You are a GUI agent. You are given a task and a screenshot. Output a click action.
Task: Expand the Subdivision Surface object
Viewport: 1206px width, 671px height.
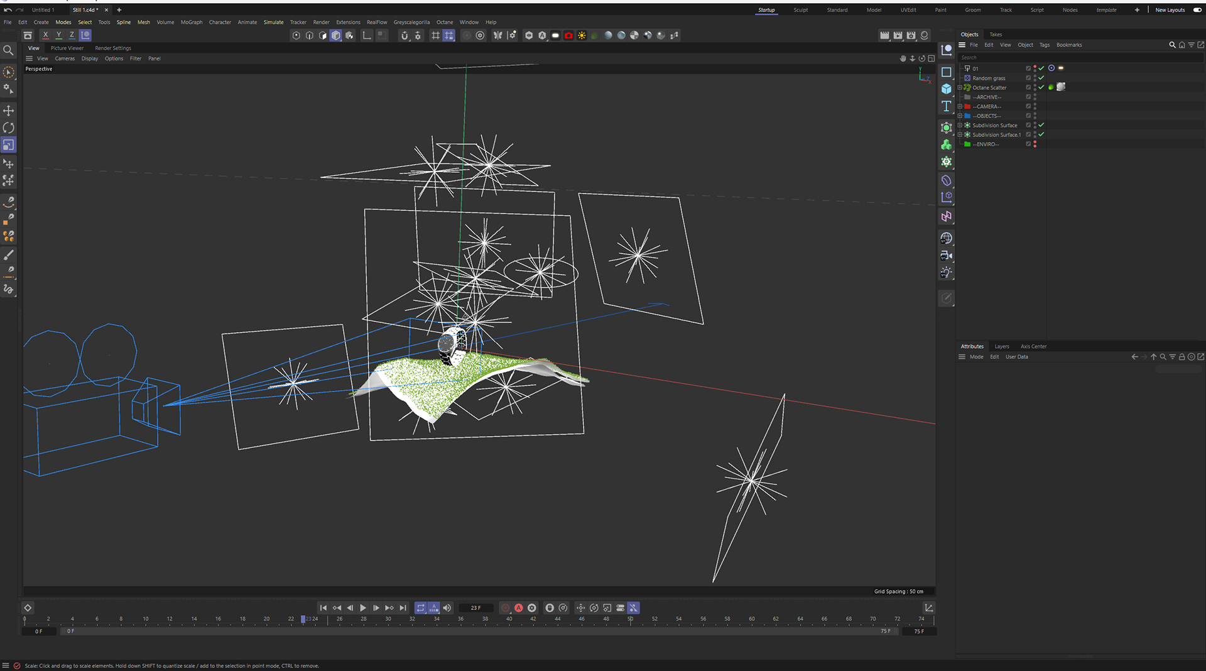[x=960, y=125]
